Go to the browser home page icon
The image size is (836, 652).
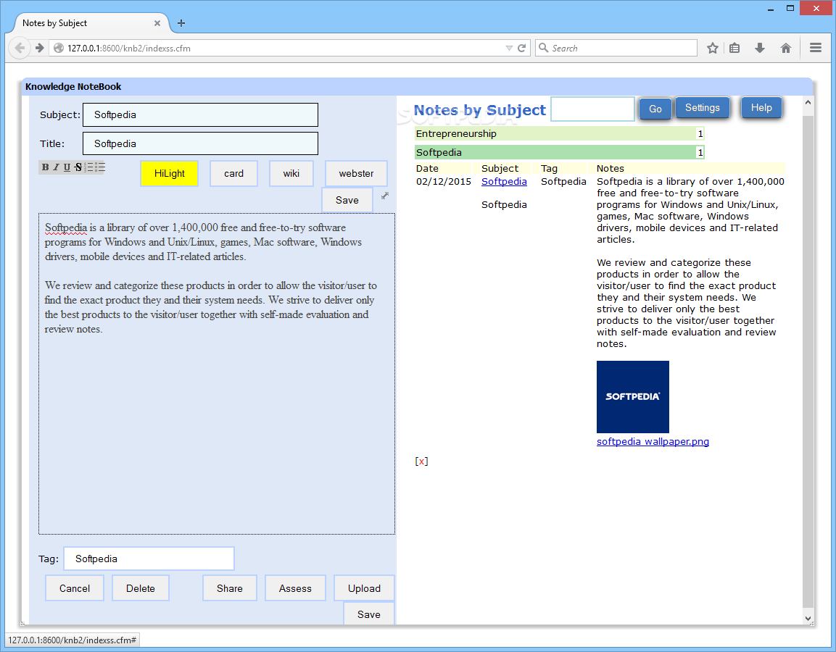786,48
